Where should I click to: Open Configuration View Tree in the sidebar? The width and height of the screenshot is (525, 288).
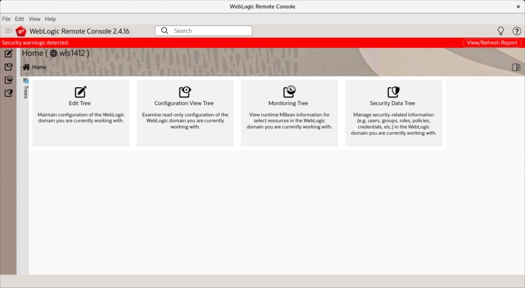tap(8, 67)
